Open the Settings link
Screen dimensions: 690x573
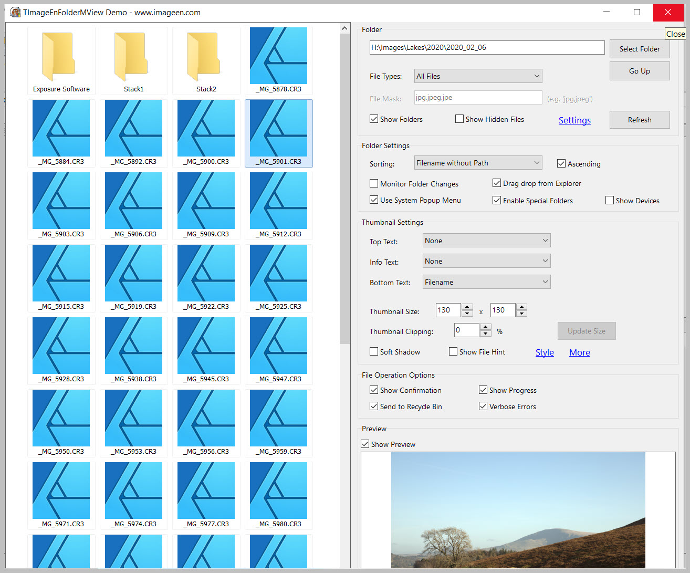[x=574, y=120]
